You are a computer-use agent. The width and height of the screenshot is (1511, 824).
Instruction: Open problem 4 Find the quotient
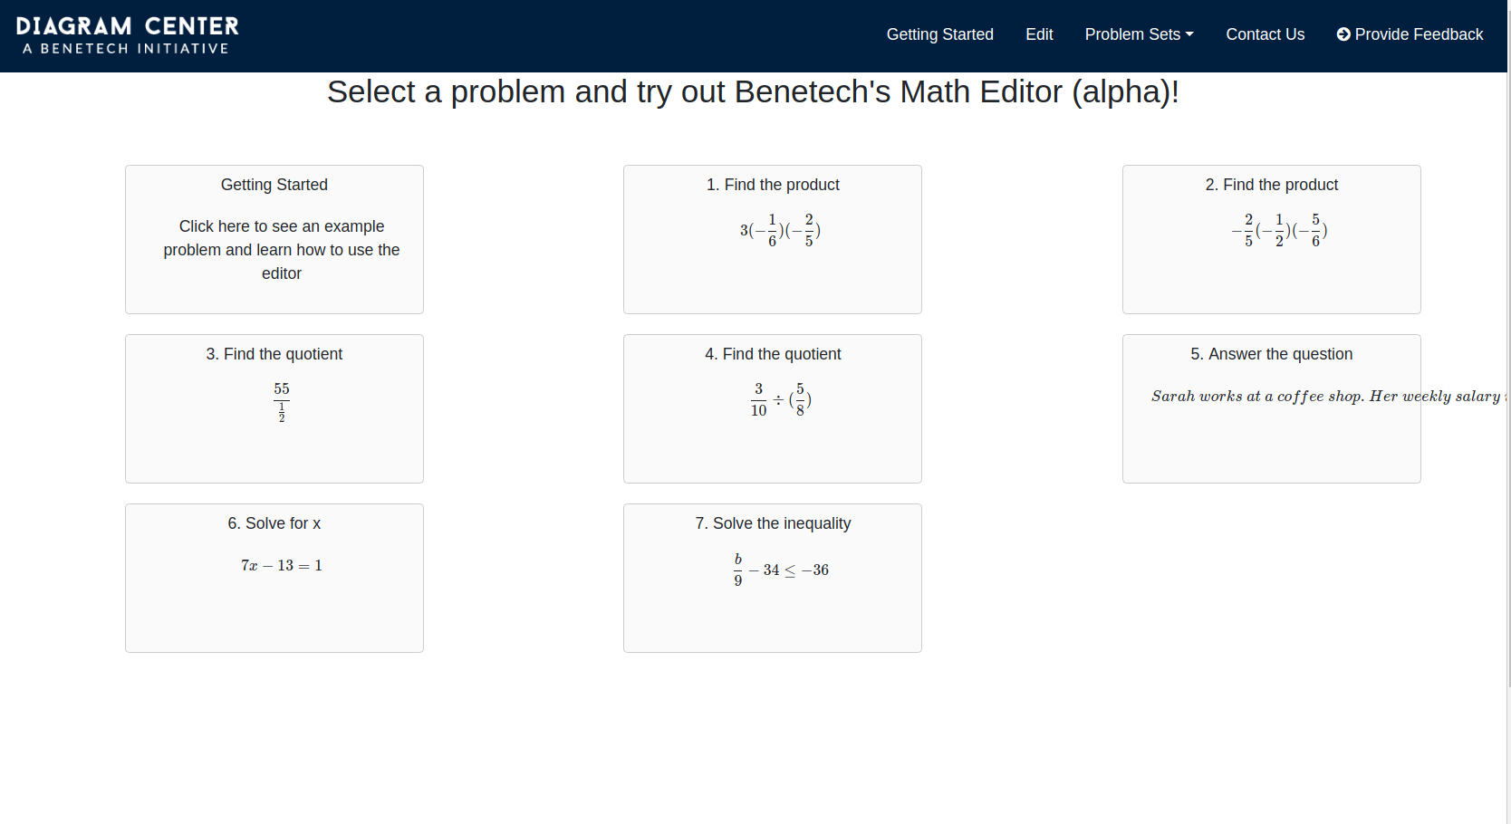coord(772,408)
